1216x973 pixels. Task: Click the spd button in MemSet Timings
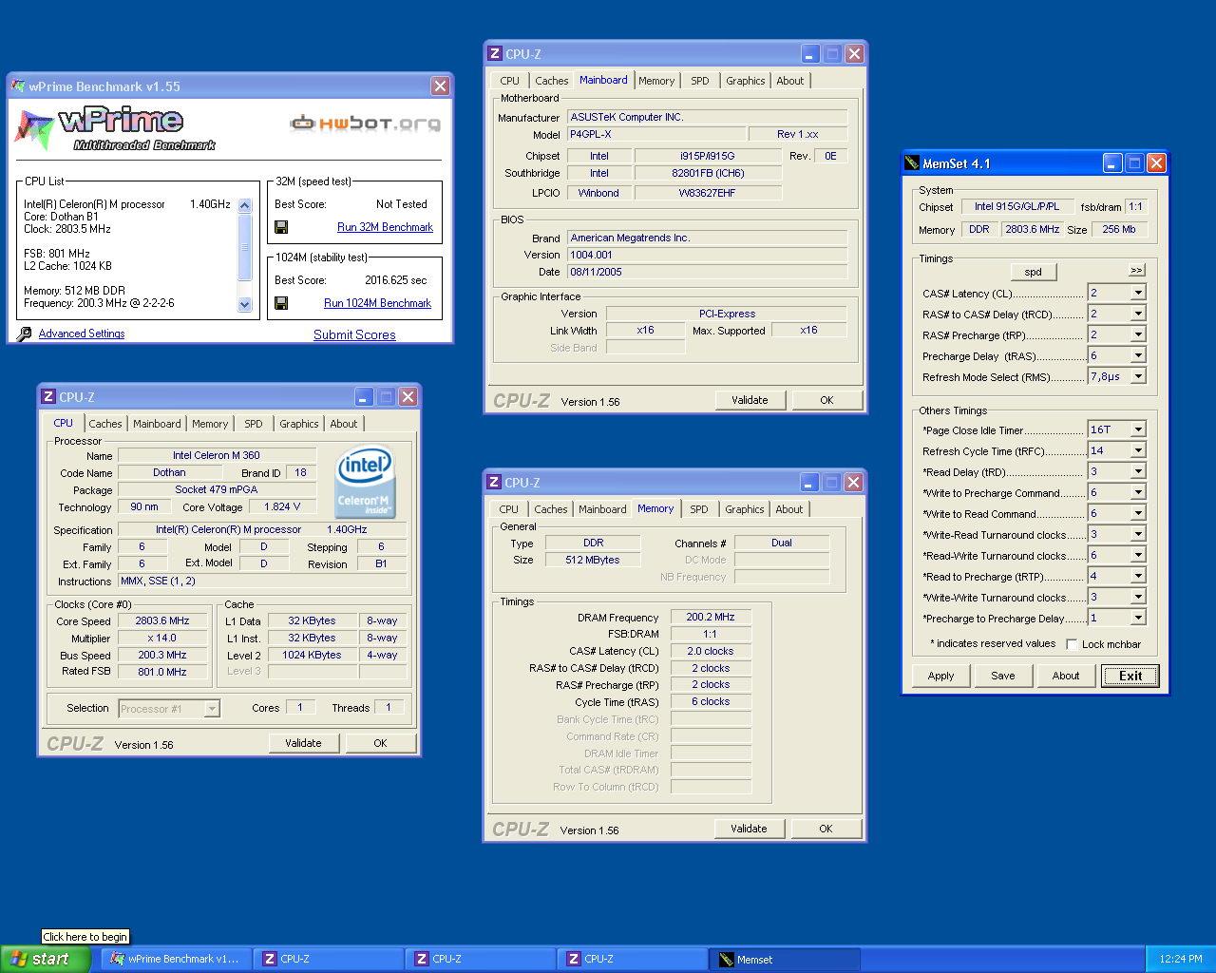coord(1034,271)
